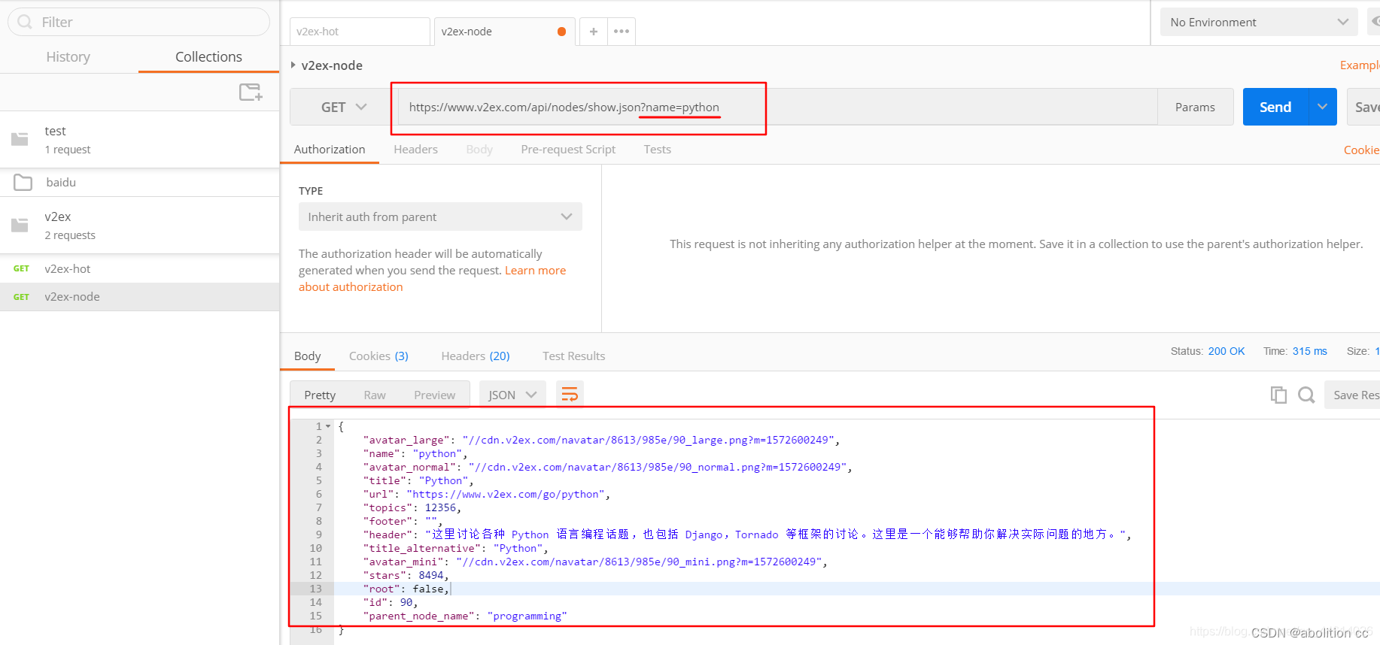Viewport: 1380px width, 645px height.
Task: Open the Send button dropdown arrow
Action: pyautogui.click(x=1323, y=107)
